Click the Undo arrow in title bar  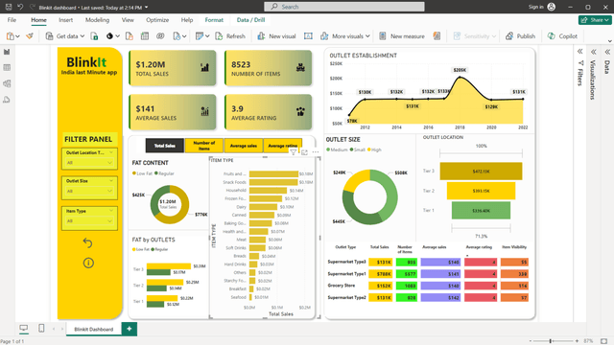click(20, 7)
